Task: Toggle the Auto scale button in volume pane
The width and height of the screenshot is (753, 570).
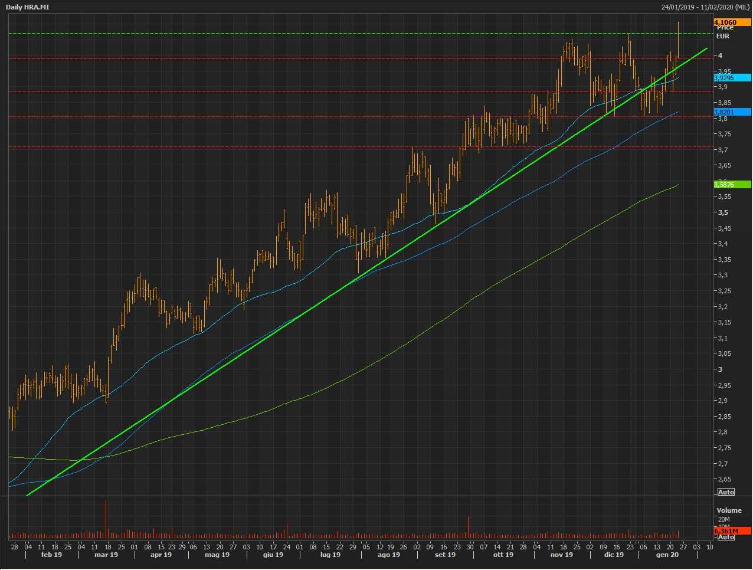Action: click(726, 537)
